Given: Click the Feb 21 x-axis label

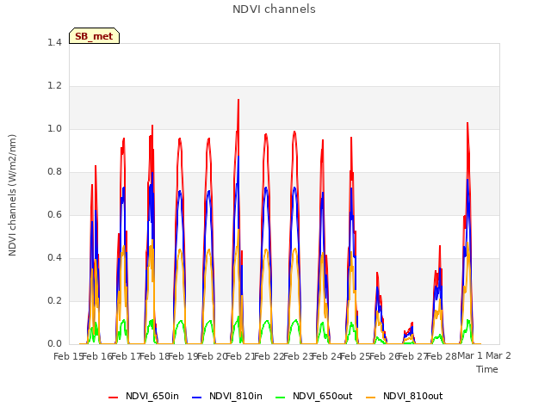Looking at the screenshot, I should tap(240, 356).
